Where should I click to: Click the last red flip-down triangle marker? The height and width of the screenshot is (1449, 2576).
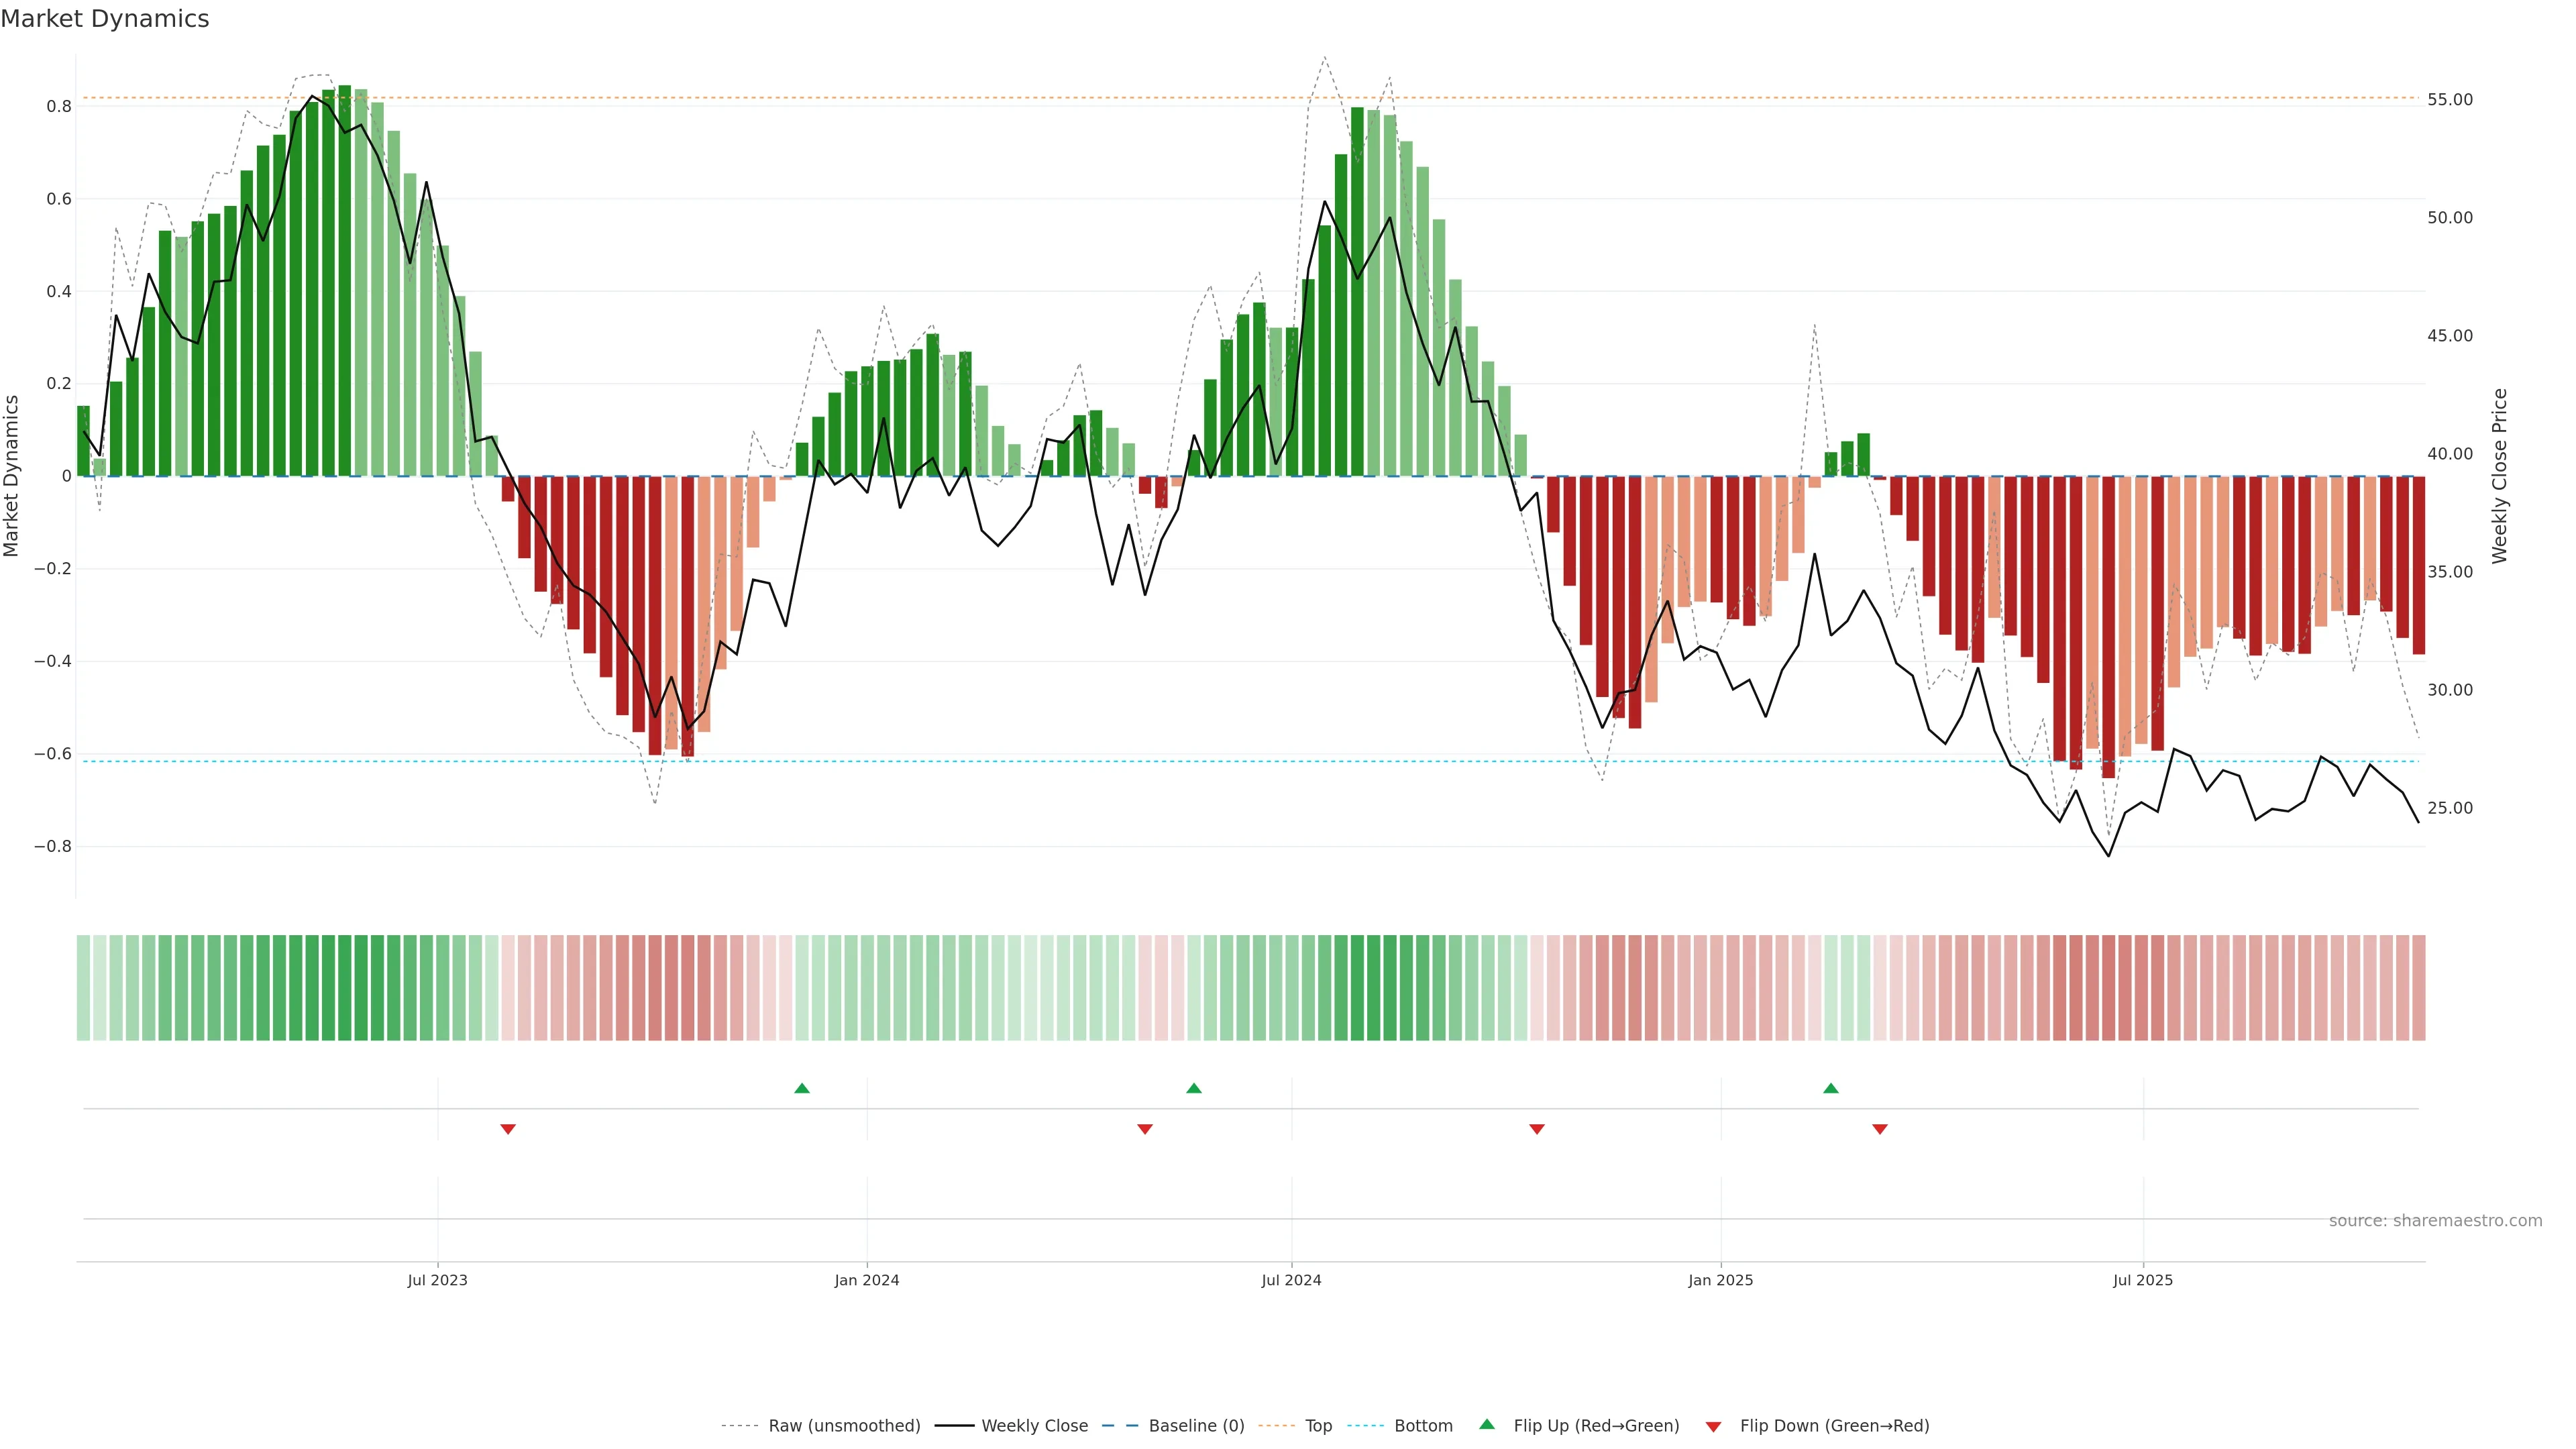1879,1129
